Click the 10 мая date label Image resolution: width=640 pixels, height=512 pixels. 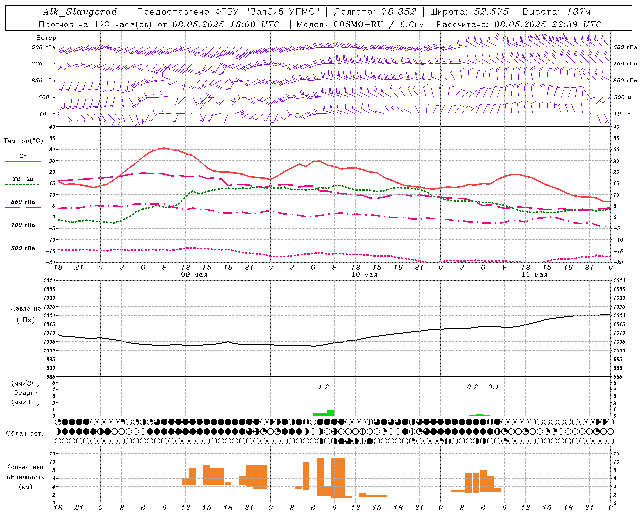(364, 275)
